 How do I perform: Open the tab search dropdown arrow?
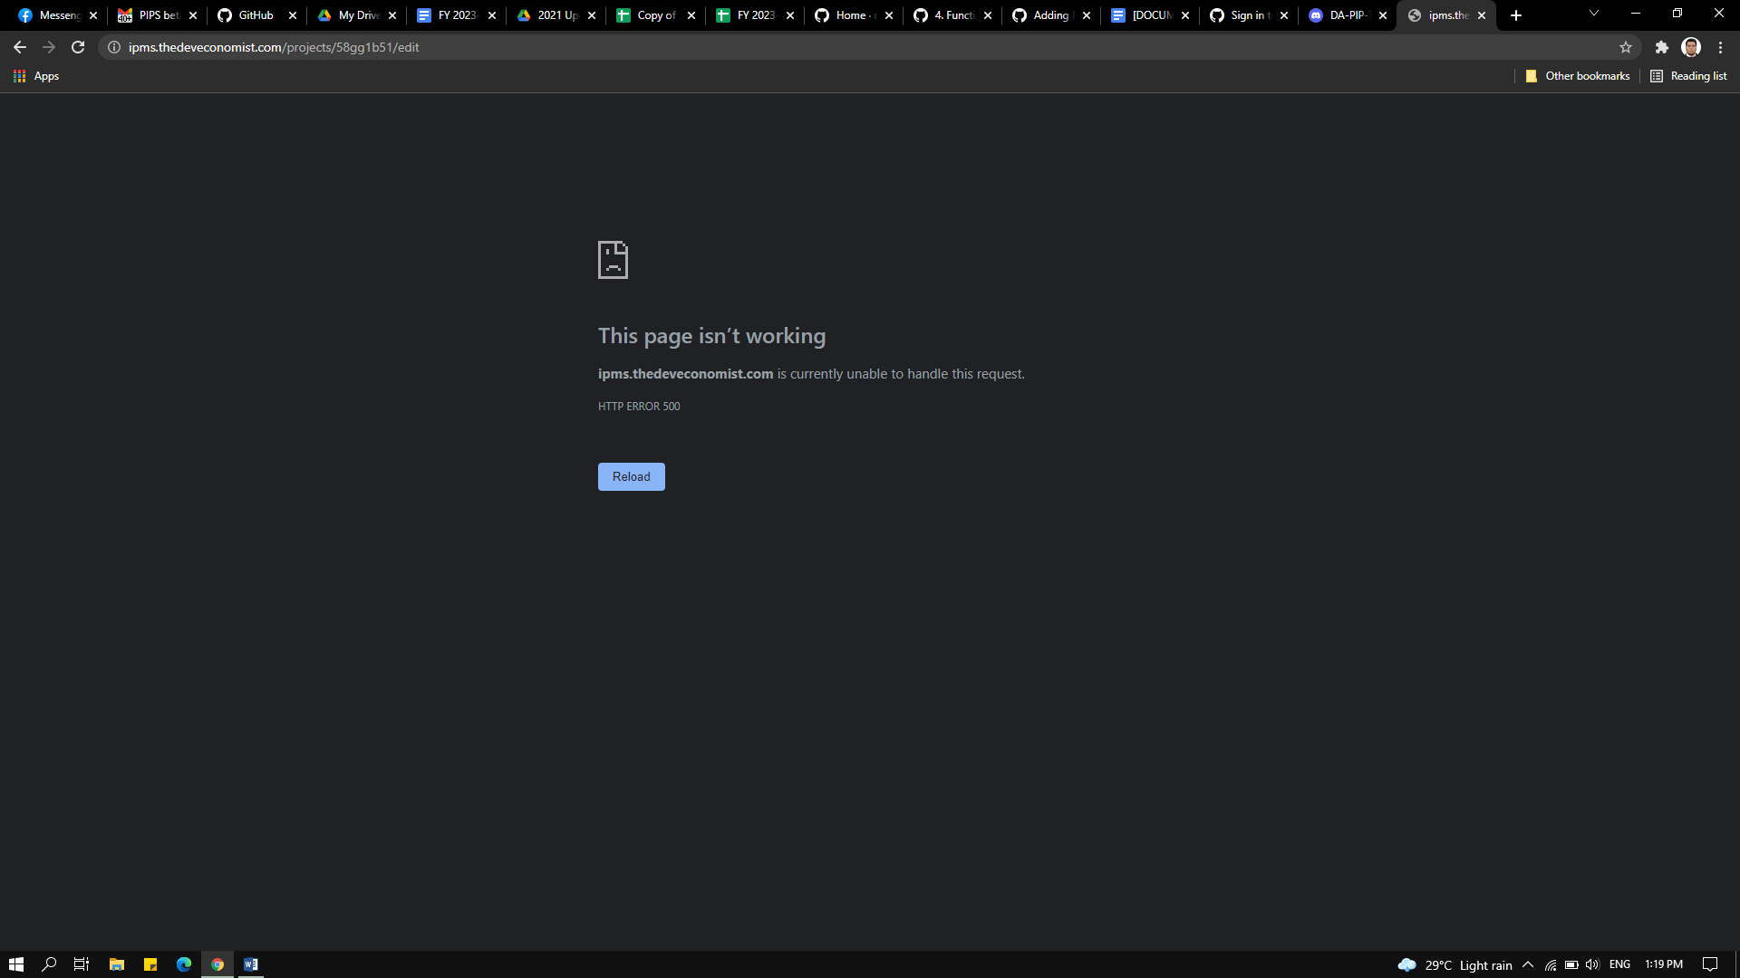1593,14
